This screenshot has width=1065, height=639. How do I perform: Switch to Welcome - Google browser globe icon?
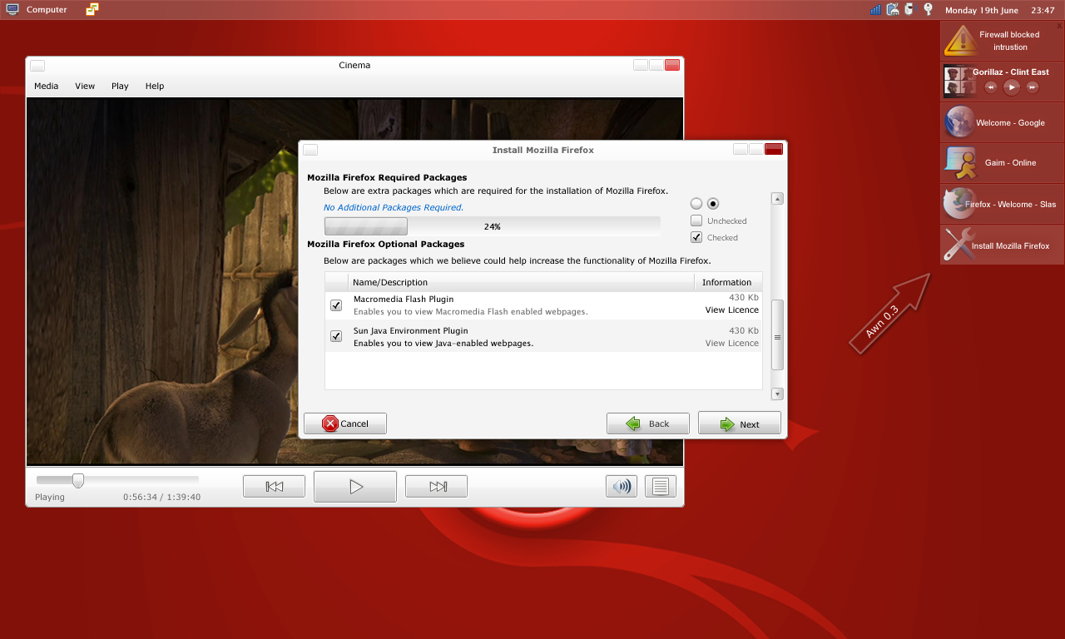pyautogui.click(x=959, y=122)
